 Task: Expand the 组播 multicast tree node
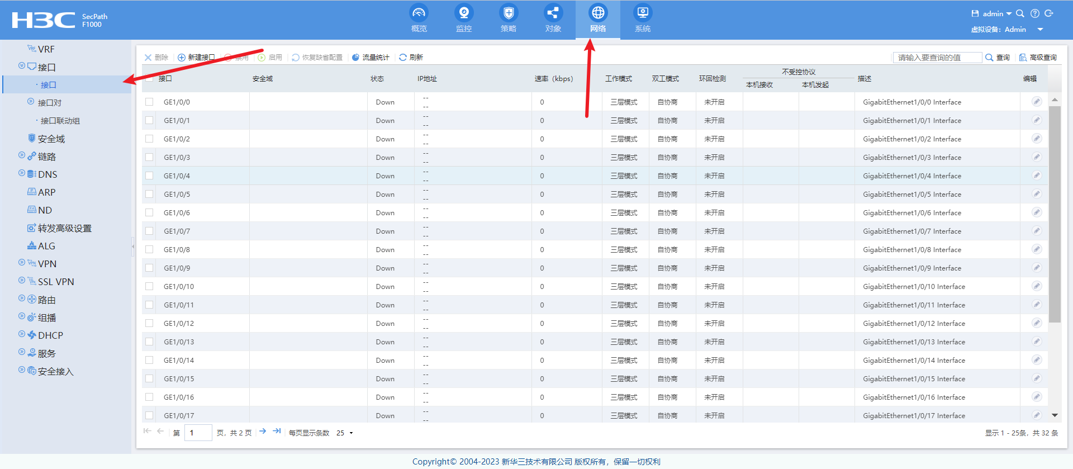coord(22,316)
